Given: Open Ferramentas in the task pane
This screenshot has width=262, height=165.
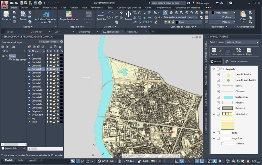Looking at the screenshot, I should (238, 51).
